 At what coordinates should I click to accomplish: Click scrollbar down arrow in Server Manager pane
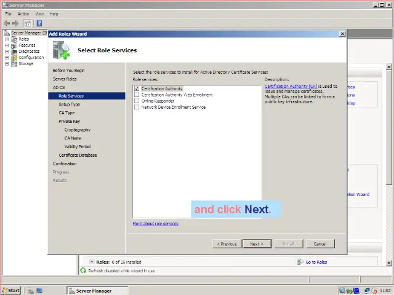[388, 263]
